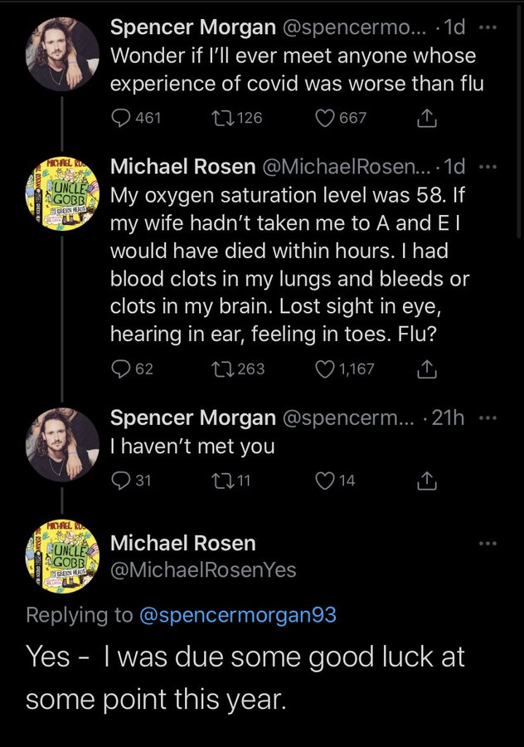Like the tweet with 667 likes
This screenshot has height=747, width=524.
(327, 118)
